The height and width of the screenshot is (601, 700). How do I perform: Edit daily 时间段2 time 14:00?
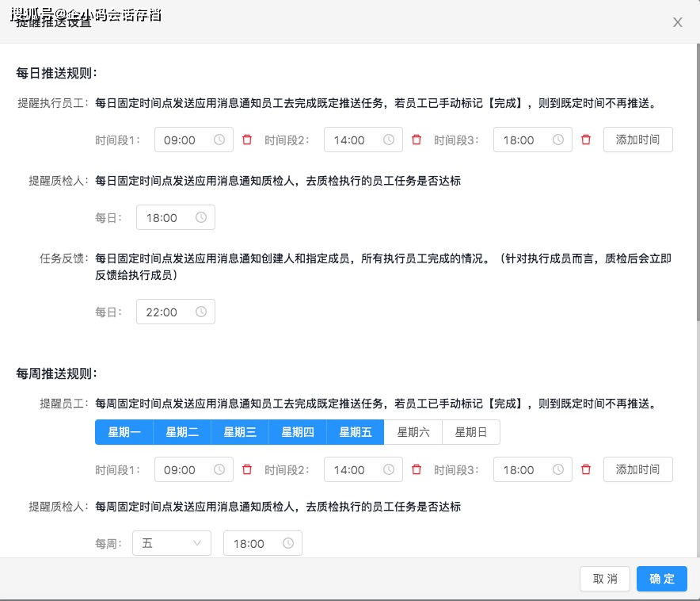point(363,140)
